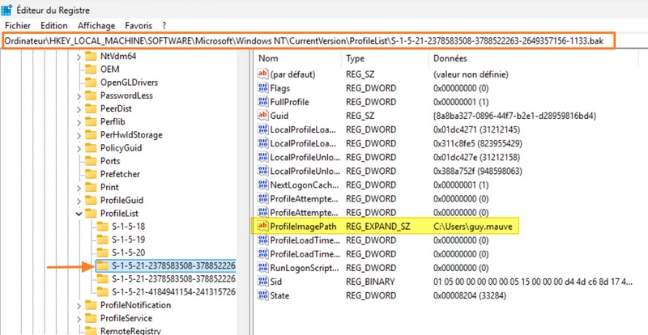This screenshot has height=335, width=648.
Task: Click the S-1-5-18 folder icon
Action: 101,226
